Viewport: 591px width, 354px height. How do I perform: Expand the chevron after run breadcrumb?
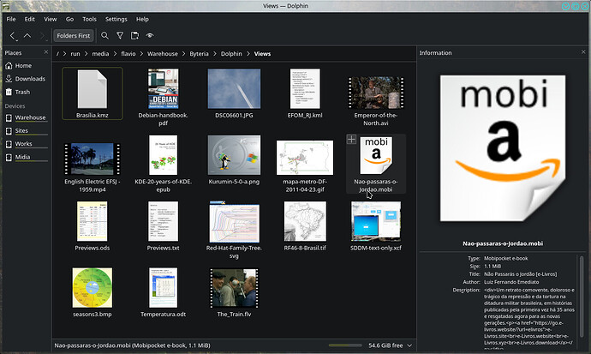point(86,54)
